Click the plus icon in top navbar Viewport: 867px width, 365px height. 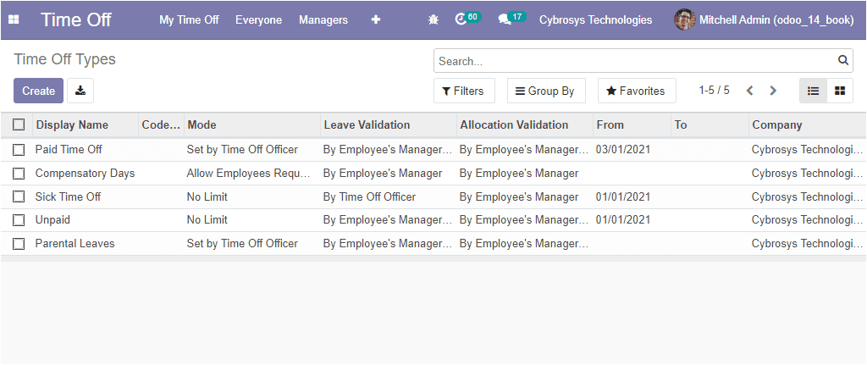click(376, 20)
